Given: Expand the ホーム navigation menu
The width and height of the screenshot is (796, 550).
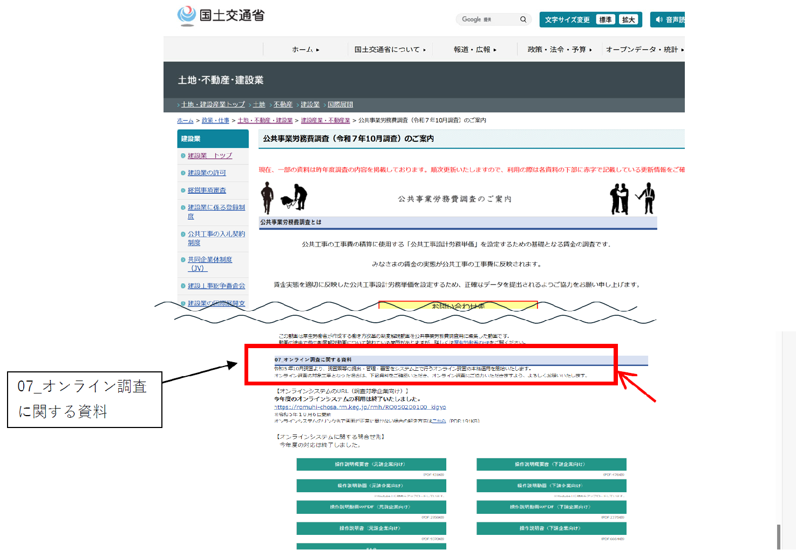Looking at the screenshot, I should pos(305,50).
